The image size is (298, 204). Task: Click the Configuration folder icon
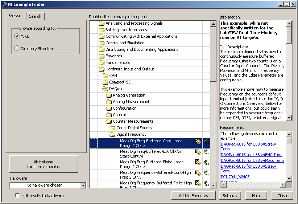tap(109, 108)
